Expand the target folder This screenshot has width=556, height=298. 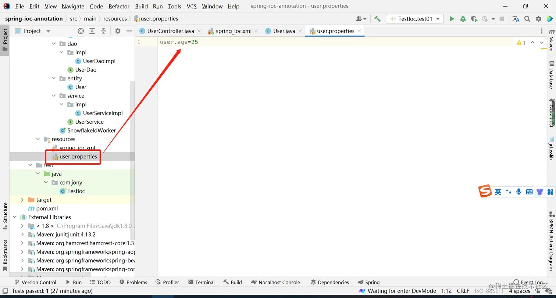tap(22, 200)
